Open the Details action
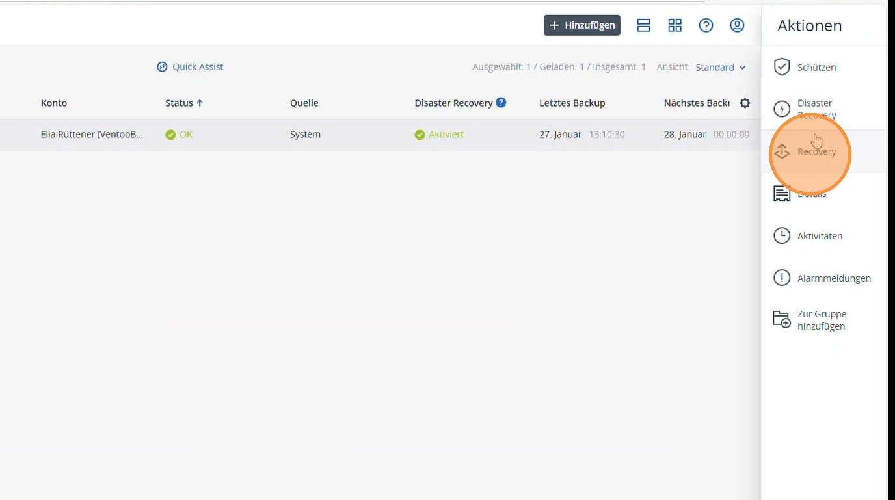The image size is (895, 500). (x=823, y=194)
